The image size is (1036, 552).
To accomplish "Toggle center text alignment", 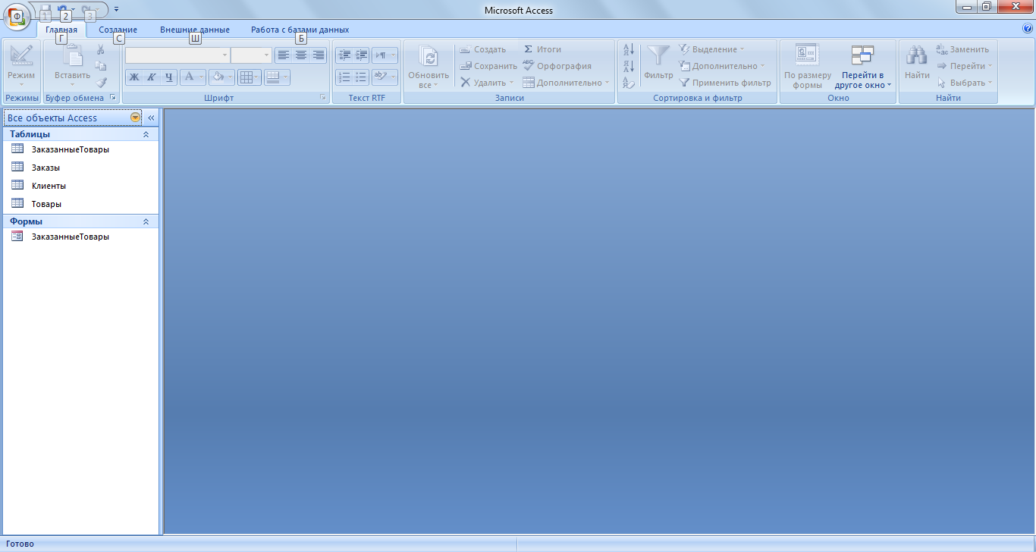I will (301, 55).
